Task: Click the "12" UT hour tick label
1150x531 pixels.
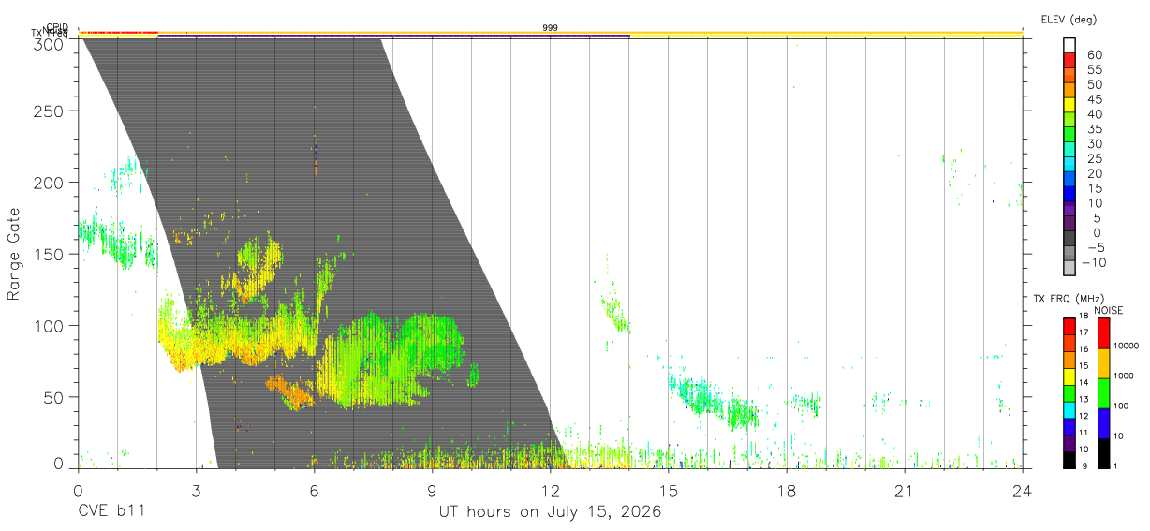Action: (550, 491)
